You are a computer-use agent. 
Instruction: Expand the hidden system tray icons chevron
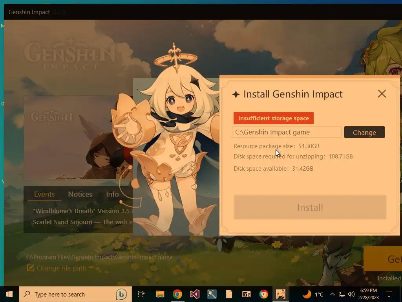tap(332, 294)
